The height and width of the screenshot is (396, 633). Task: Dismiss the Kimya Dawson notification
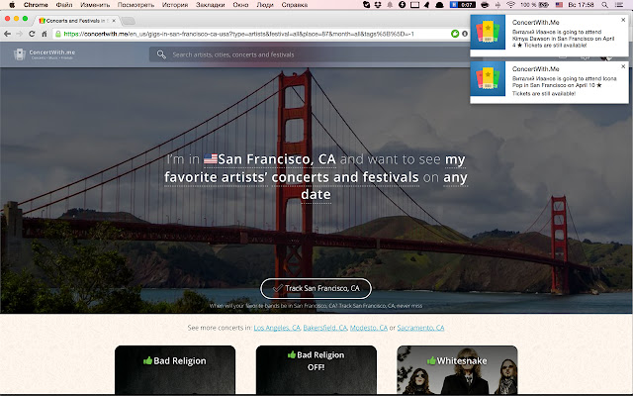coord(623,20)
